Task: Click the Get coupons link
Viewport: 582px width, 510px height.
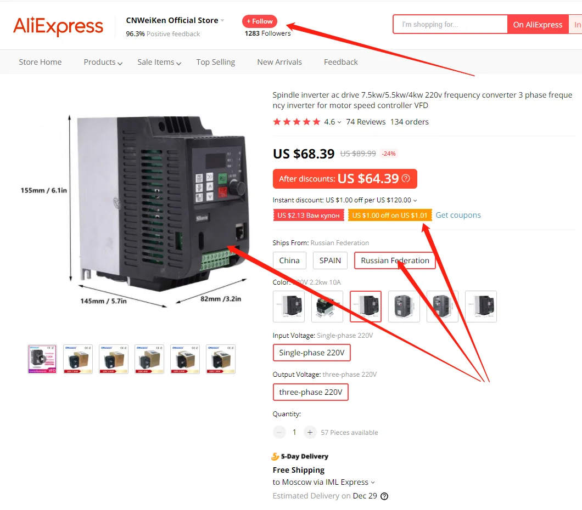Action: (458, 215)
